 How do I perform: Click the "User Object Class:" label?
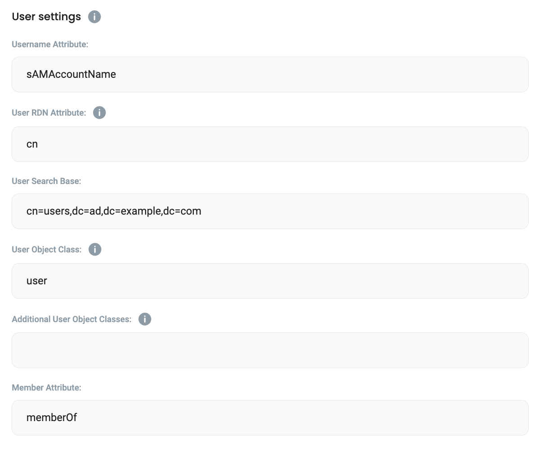pos(47,249)
